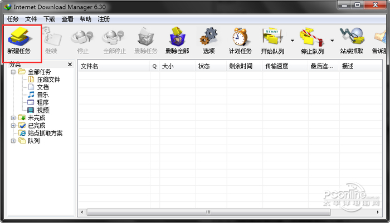
Task: Click the 程序 window icon
Action: (31, 102)
